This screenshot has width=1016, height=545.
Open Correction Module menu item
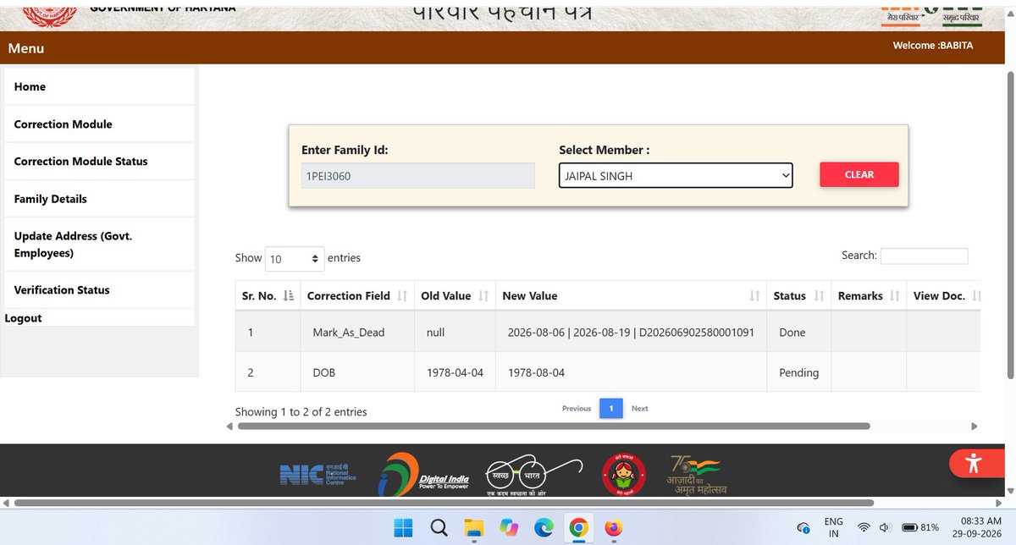point(100,124)
